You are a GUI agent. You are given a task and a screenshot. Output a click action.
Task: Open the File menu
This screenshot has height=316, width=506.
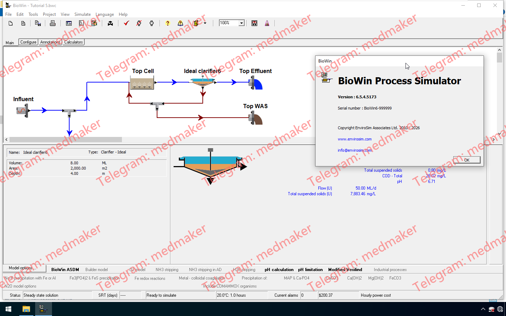[8, 14]
